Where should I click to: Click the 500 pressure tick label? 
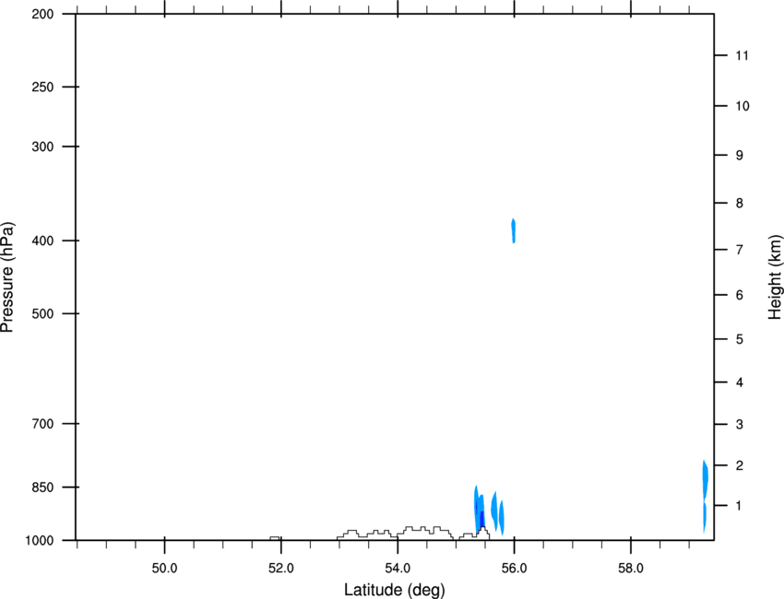coord(42,313)
